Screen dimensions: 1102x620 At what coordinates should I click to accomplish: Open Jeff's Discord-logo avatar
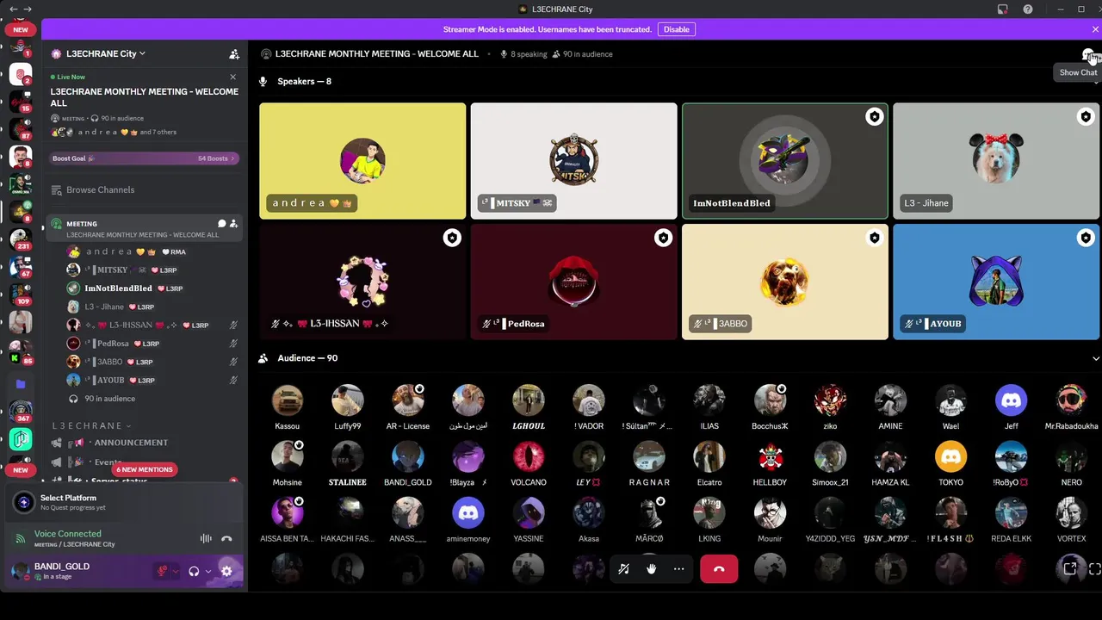coord(1011,400)
